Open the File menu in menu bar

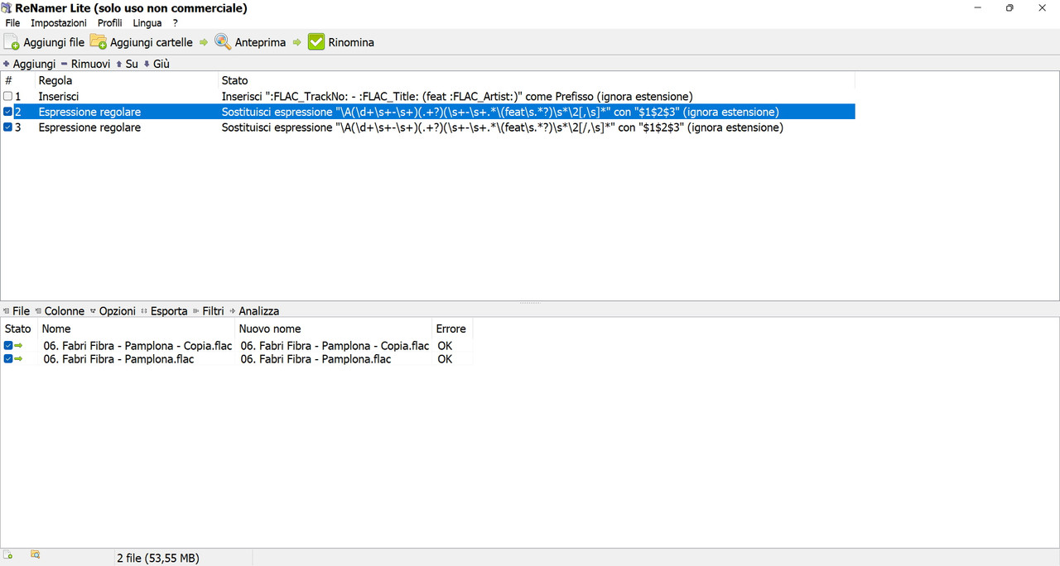point(12,23)
